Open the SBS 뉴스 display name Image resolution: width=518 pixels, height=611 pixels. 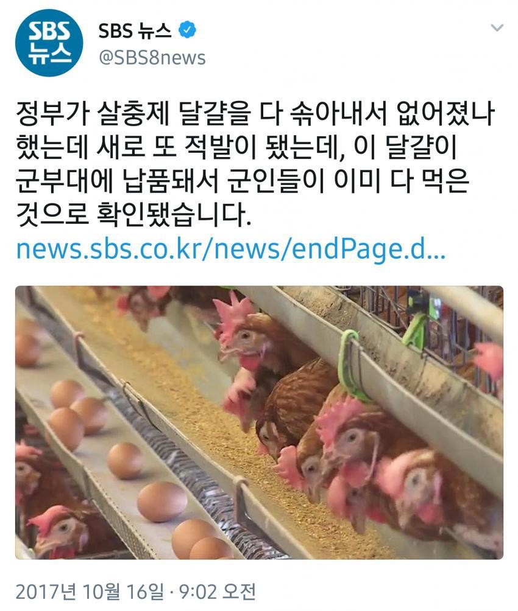click(x=135, y=30)
